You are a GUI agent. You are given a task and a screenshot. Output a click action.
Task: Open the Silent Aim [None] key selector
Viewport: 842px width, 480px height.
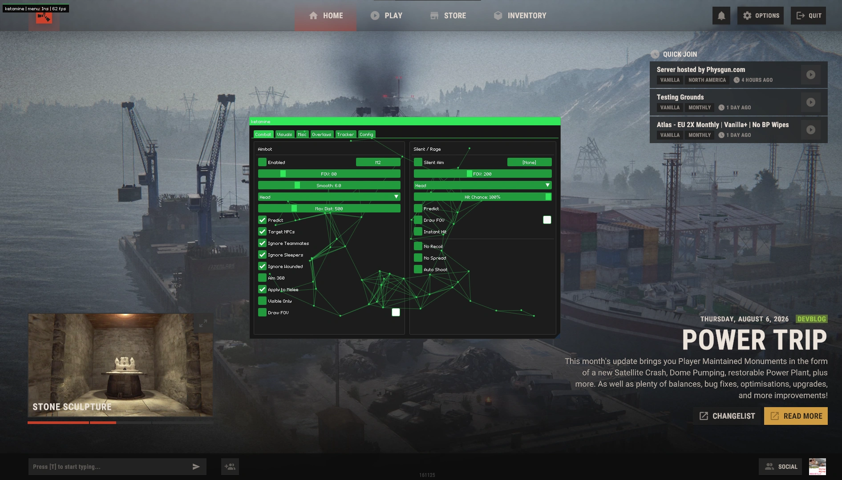tap(530, 162)
